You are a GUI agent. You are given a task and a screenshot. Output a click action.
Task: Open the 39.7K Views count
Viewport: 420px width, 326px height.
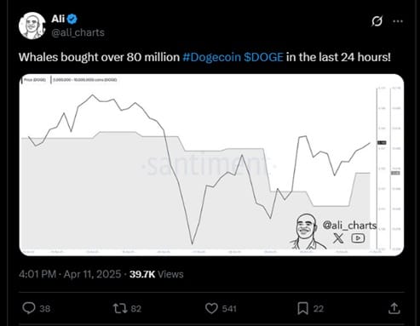click(x=157, y=274)
